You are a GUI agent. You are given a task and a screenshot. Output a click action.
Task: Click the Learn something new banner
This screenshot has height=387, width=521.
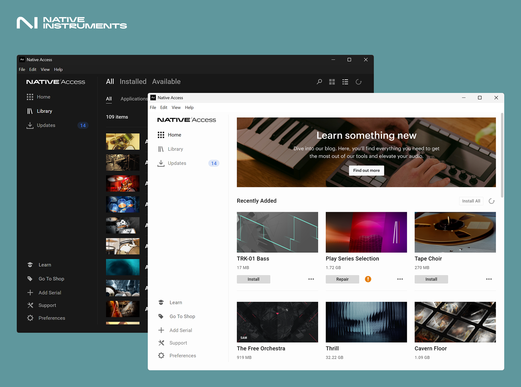pyautogui.click(x=366, y=152)
